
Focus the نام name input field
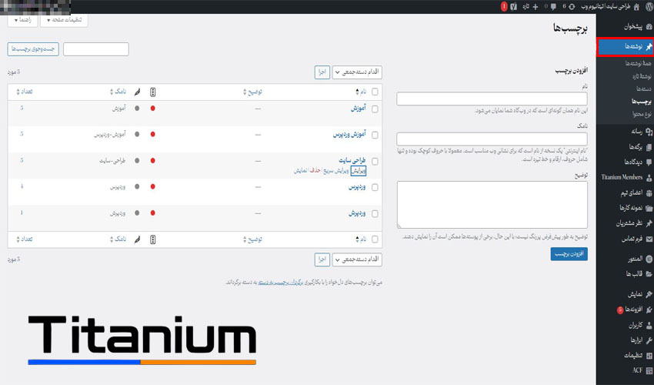pos(492,99)
